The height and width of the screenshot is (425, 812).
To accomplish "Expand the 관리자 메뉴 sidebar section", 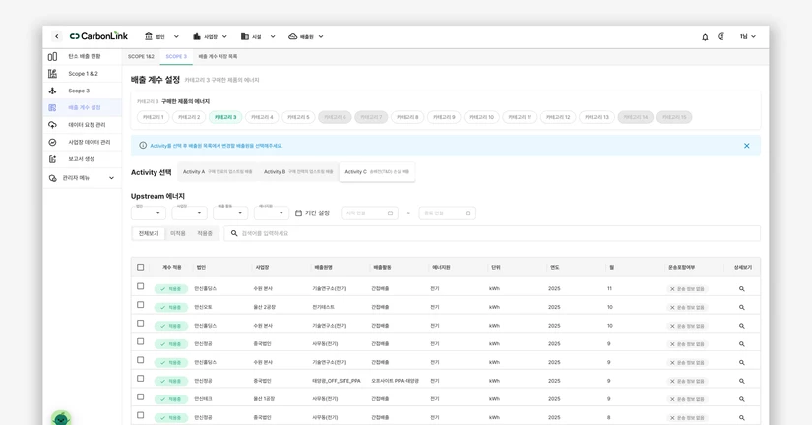I will click(x=82, y=178).
